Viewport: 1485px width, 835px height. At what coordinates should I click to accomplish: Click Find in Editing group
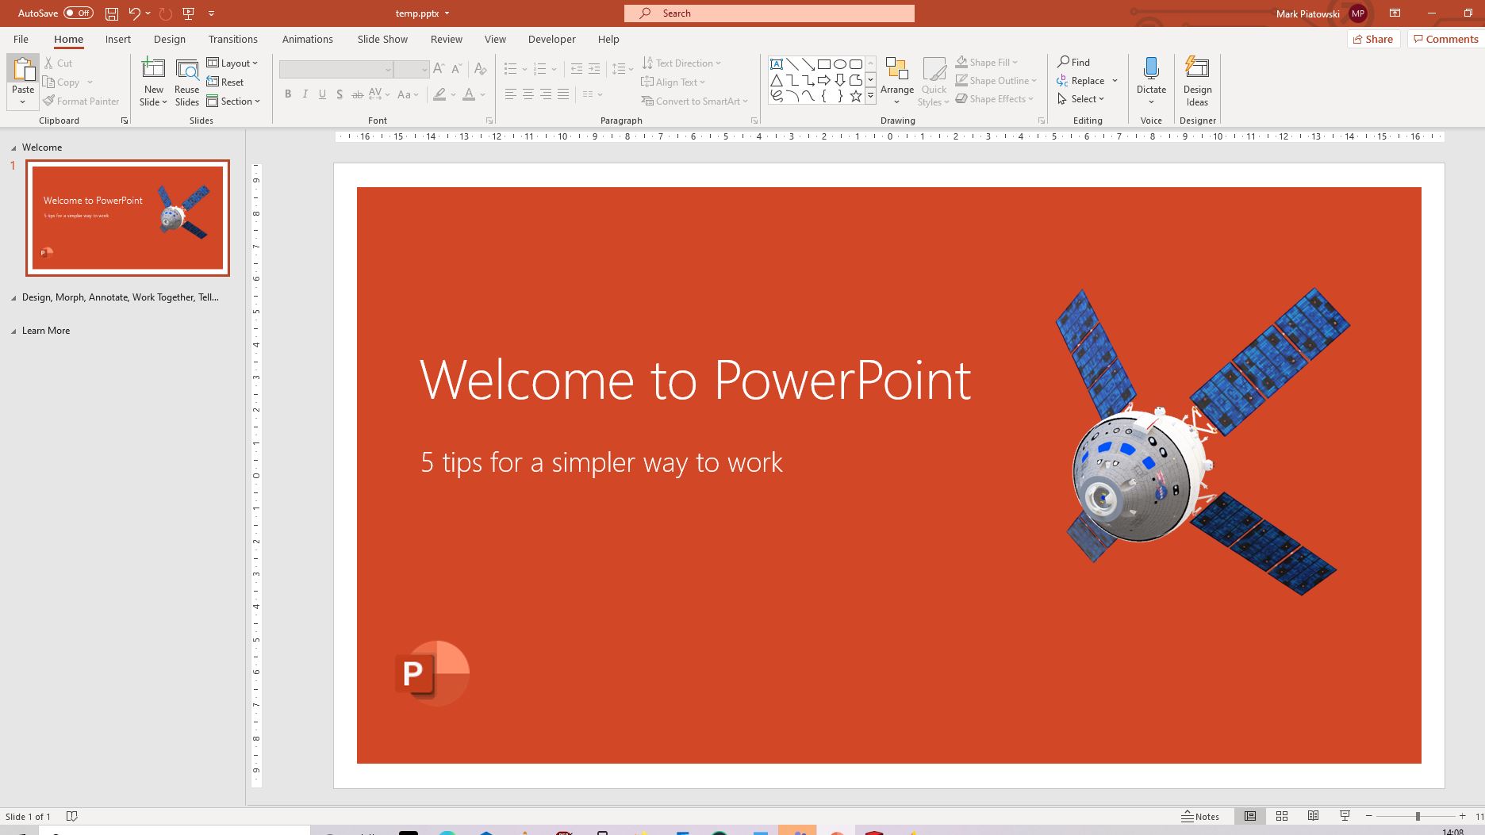pos(1074,62)
